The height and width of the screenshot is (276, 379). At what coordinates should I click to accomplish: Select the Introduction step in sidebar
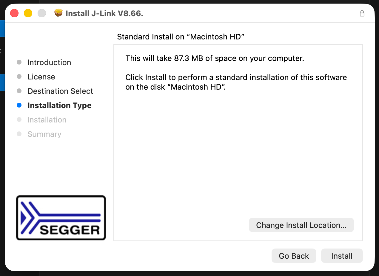tap(49, 62)
